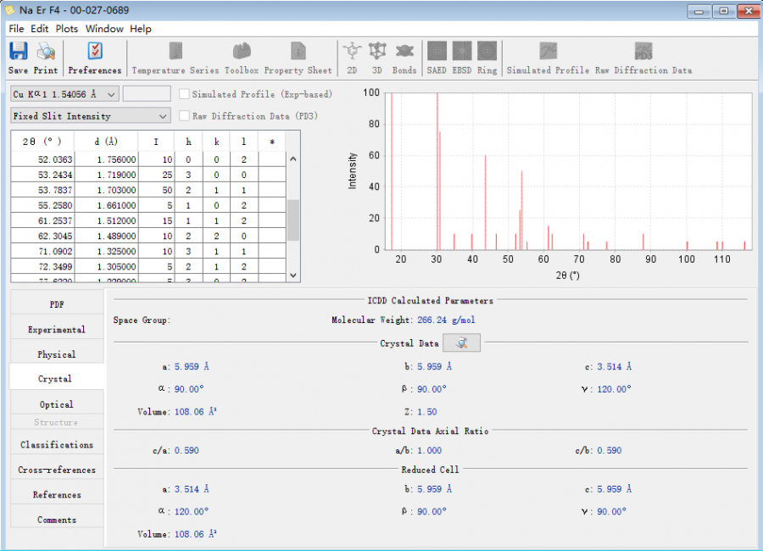Expand the Cu Ka1 wavelength dropdown
763x551 pixels.
pos(111,94)
